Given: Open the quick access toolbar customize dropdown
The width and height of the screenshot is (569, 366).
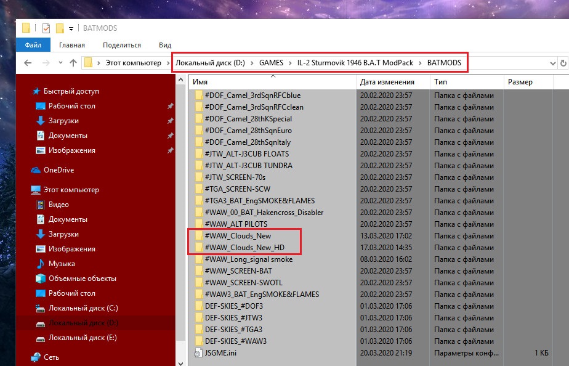Looking at the screenshot, I should [x=71, y=29].
